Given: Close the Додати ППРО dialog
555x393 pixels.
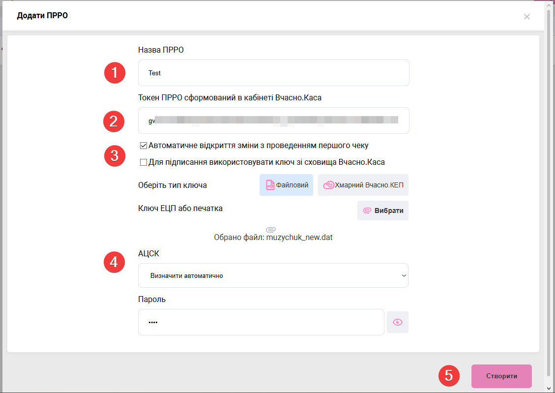Looking at the screenshot, I should 526,17.
